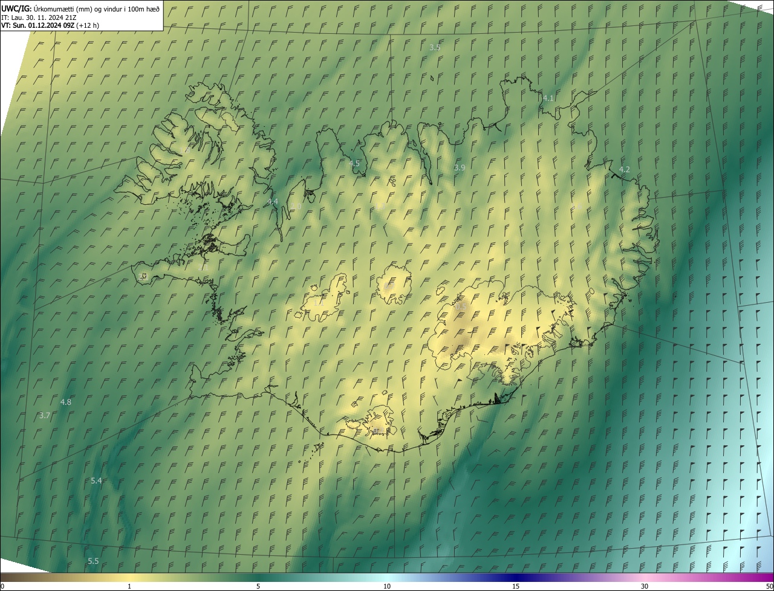This screenshot has width=774, height=591.
Task: Click the VT: Sun. 01.12.2024 09Z (+12 h) line
Action: click(x=50, y=25)
